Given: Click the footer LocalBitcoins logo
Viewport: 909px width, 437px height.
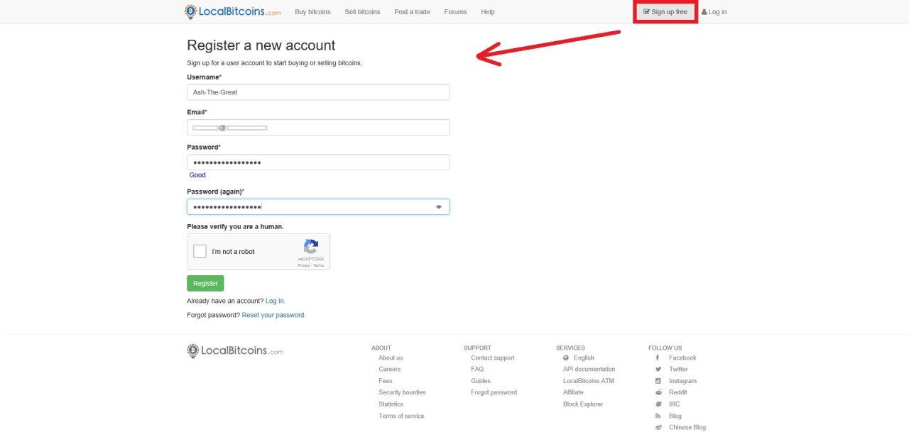Looking at the screenshot, I should [235, 350].
